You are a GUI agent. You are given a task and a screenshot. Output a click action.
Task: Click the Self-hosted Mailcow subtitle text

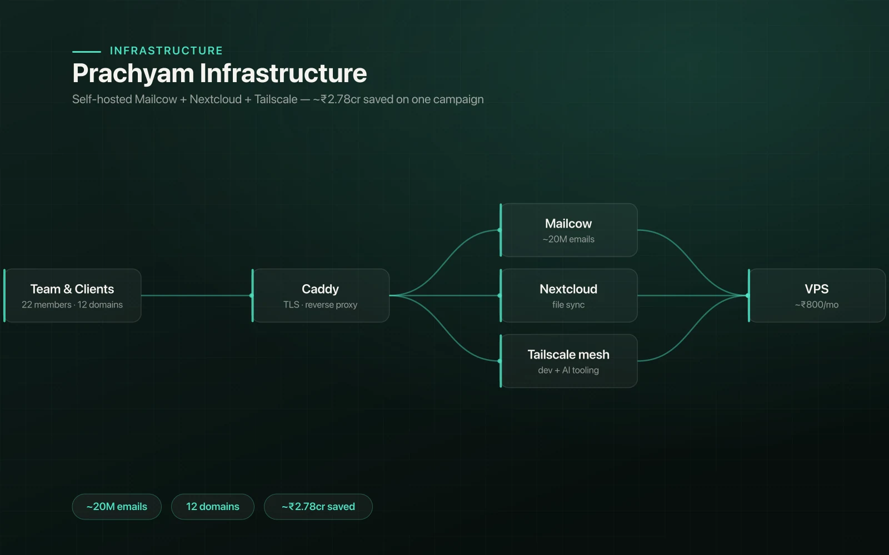point(278,99)
